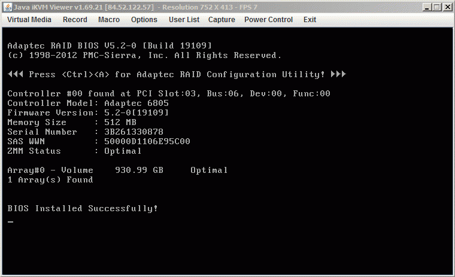
Task: Open the User List menu
Action: [184, 20]
